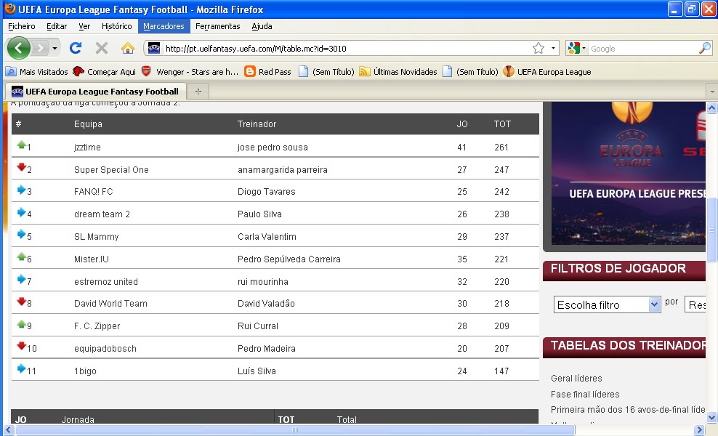The height and width of the screenshot is (436, 718).
Task: Open the tab list dropdown arrow
Action: coord(712,92)
